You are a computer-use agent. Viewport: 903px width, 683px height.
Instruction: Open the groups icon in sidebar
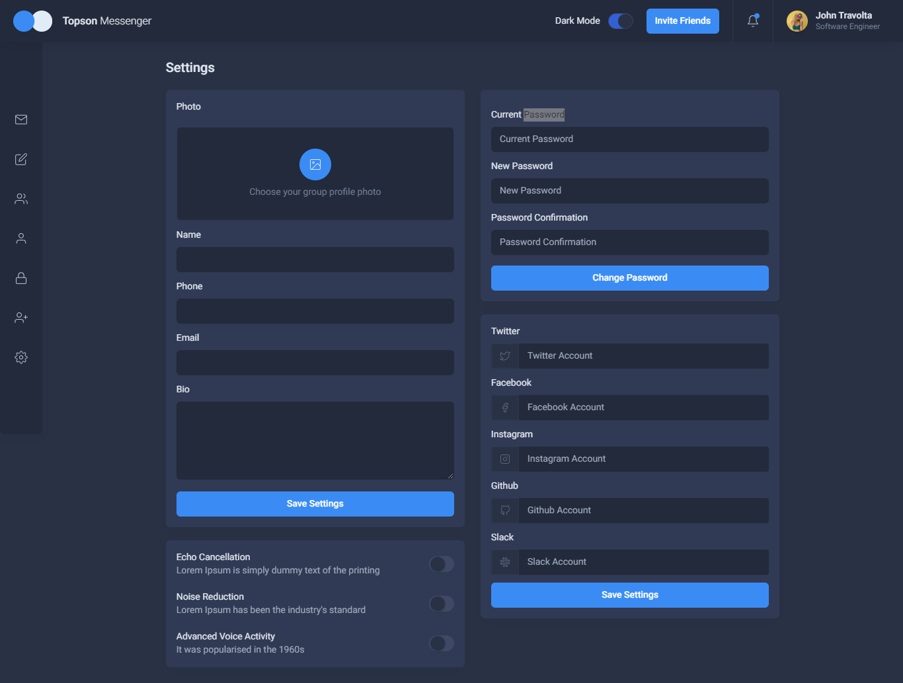[21, 199]
